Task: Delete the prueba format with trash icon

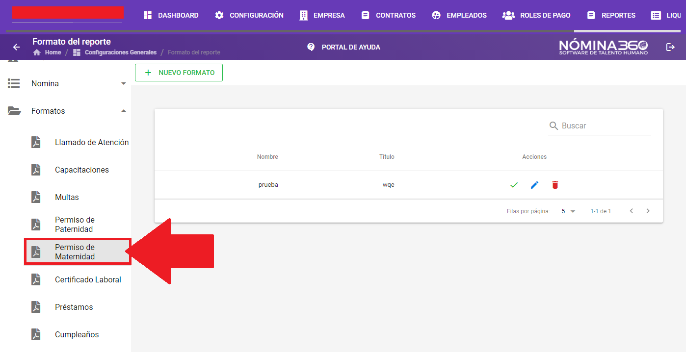Action: [x=555, y=185]
